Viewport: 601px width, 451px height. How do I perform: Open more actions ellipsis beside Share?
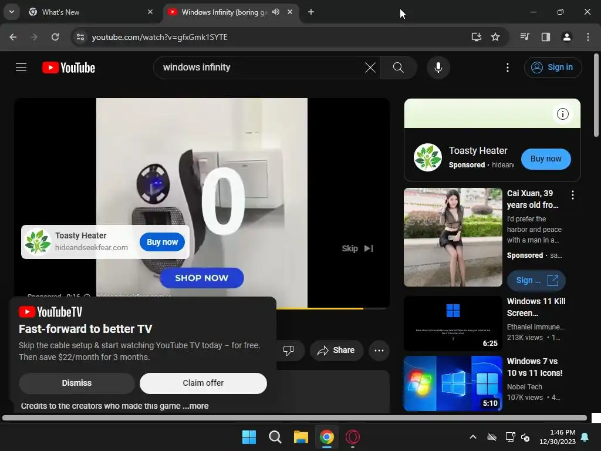point(379,350)
